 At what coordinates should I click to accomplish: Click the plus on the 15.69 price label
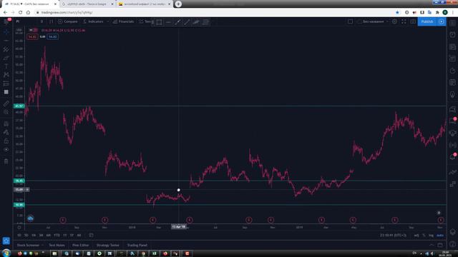coord(27,190)
